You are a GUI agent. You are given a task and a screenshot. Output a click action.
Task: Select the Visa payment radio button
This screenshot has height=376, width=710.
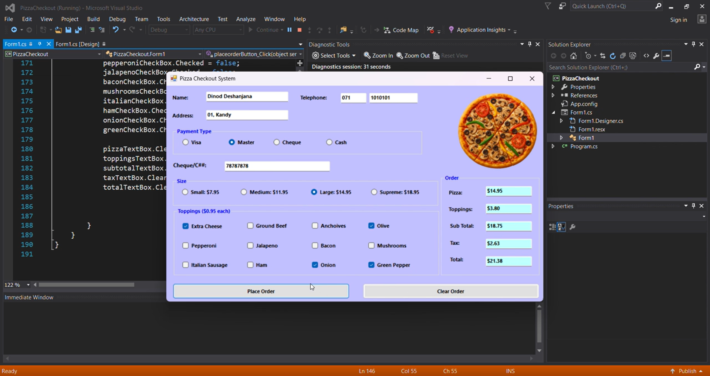pos(186,142)
